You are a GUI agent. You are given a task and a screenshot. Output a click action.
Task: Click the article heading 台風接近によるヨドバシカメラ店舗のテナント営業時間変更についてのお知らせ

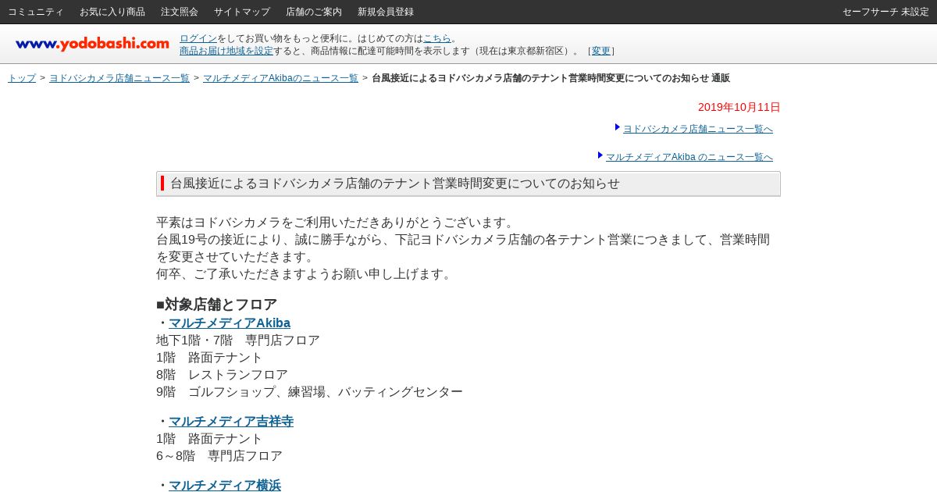pyautogui.click(x=395, y=184)
